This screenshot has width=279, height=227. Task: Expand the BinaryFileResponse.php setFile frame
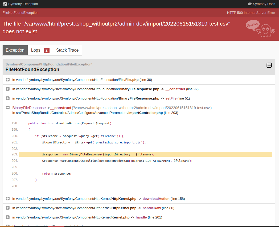[7, 98]
